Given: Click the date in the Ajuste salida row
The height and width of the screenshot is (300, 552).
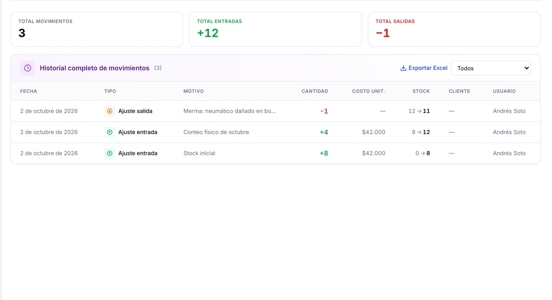Looking at the screenshot, I should click(49, 111).
